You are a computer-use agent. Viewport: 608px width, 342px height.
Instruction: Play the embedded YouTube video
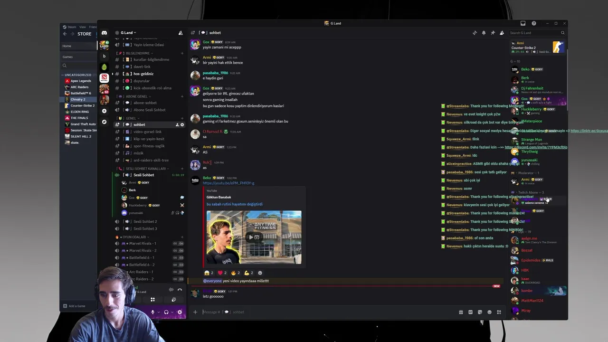251,237
